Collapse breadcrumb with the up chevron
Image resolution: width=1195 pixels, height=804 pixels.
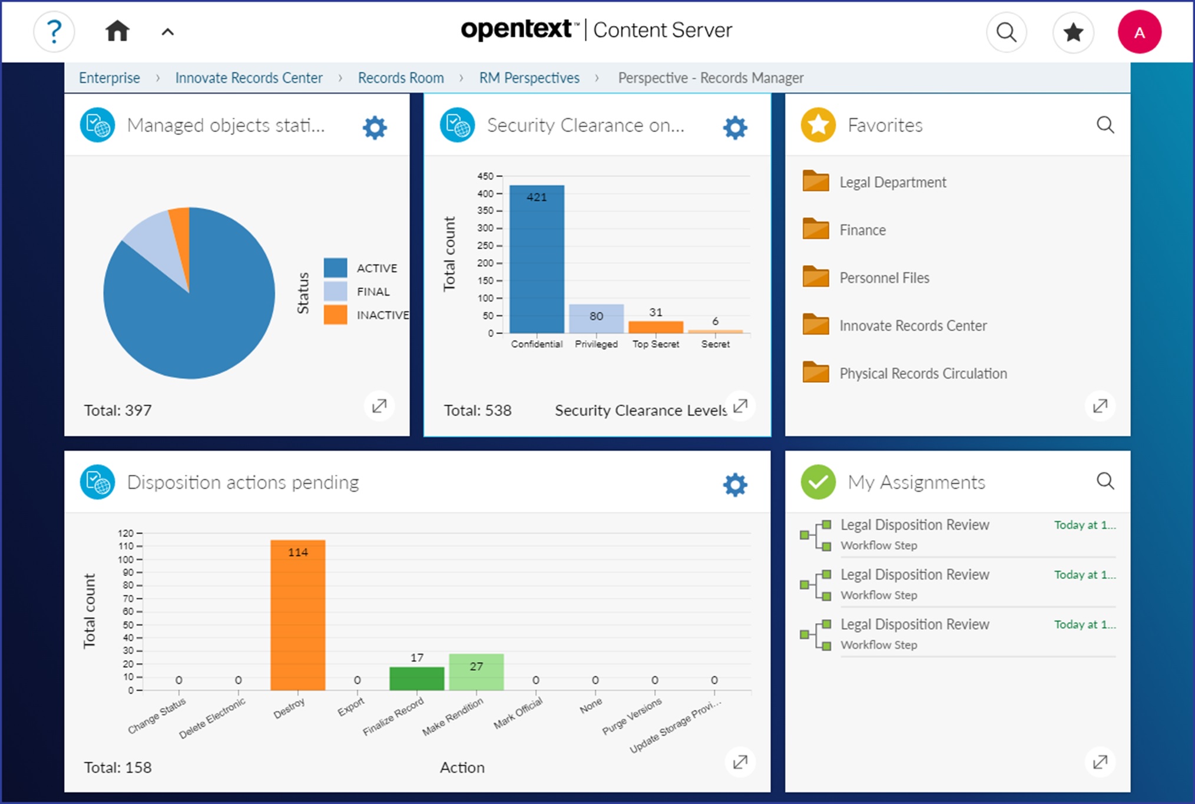[168, 32]
